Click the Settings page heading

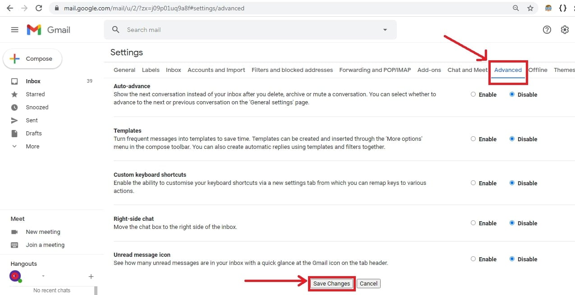click(127, 53)
